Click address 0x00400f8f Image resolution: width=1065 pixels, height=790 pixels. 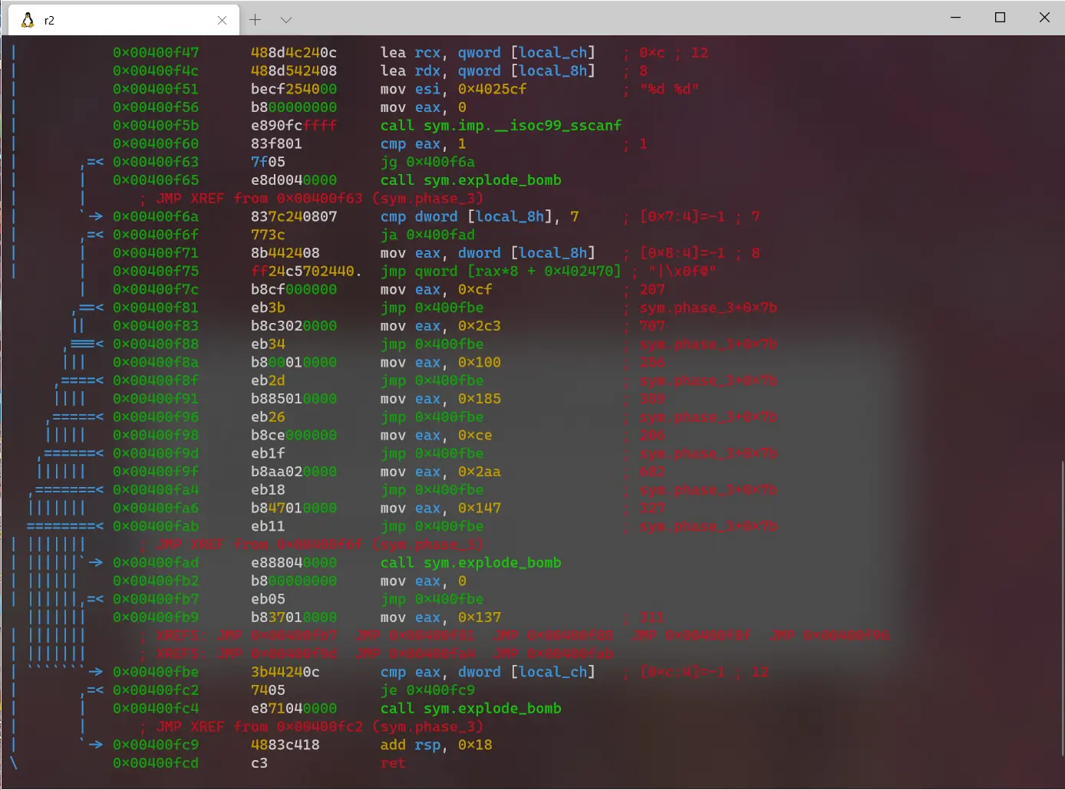point(156,380)
